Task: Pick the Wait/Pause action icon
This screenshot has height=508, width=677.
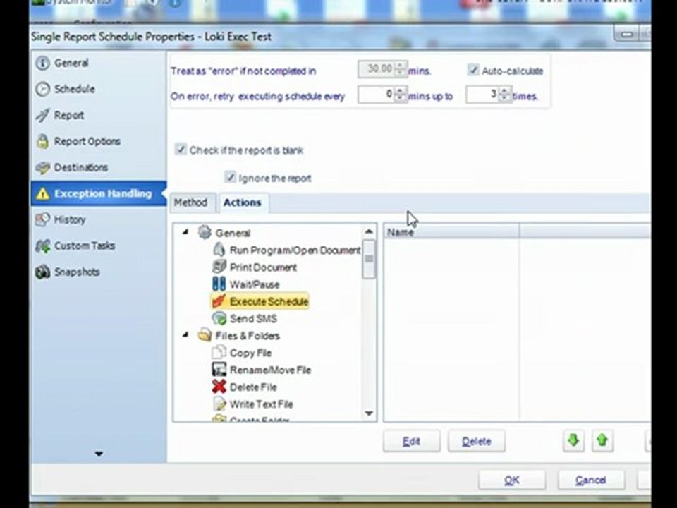Action: [x=219, y=284]
